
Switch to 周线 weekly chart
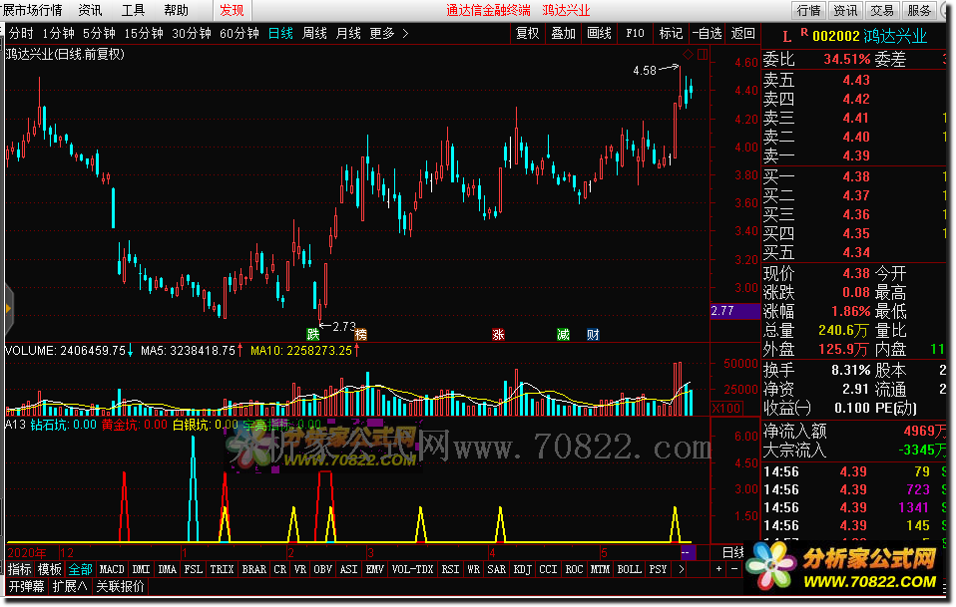(314, 34)
